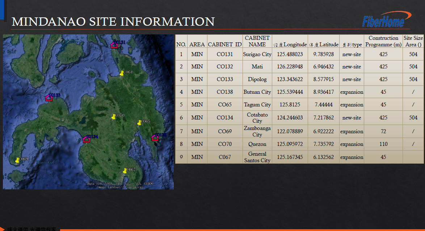Click the pink CO133 house marker on map

49,98
